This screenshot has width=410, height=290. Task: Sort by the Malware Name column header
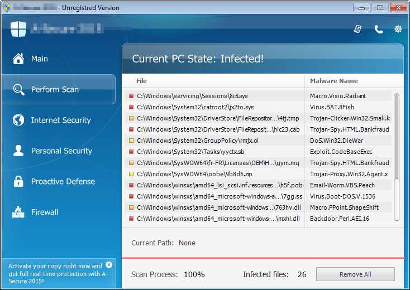(x=334, y=81)
